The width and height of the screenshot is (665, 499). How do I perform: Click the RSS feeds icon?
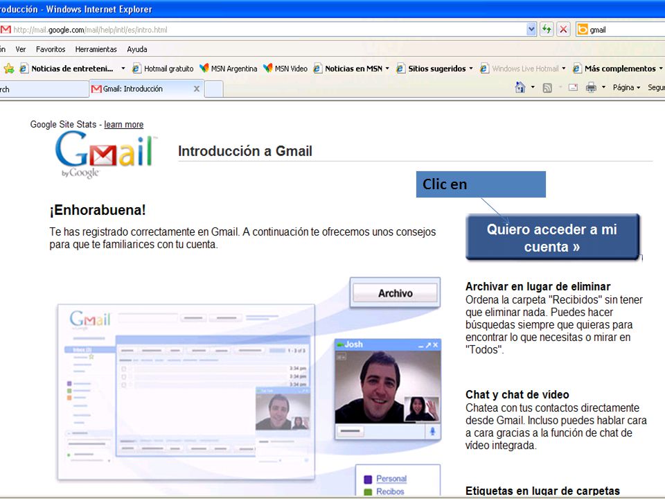point(547,88)
